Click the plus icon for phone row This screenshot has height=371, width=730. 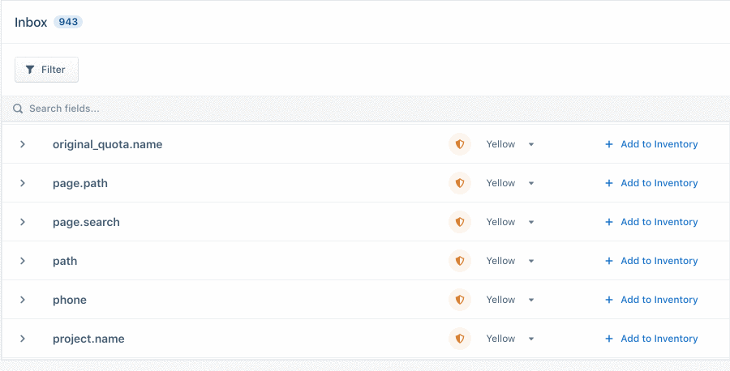pos(609,300)
